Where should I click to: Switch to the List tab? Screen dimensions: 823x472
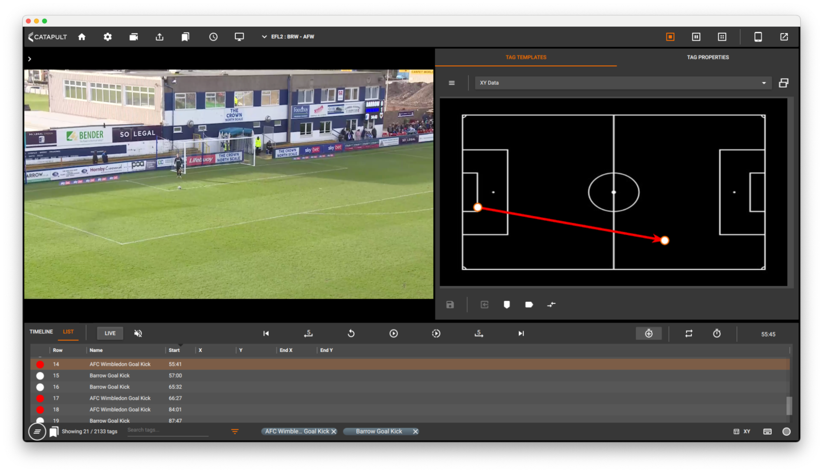click(x=68, y=331)
